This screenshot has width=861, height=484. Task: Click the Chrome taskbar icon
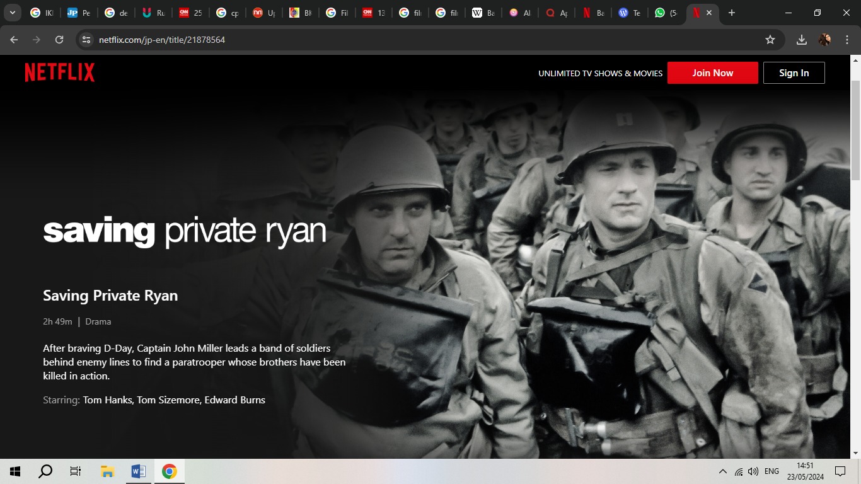click(169, 471)
